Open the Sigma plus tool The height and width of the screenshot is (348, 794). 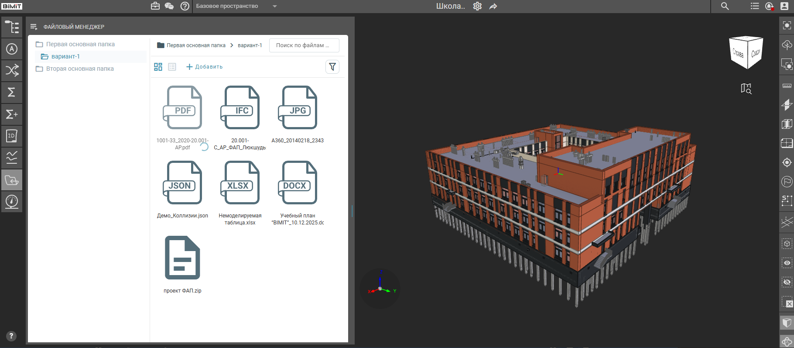click(12, 114)
